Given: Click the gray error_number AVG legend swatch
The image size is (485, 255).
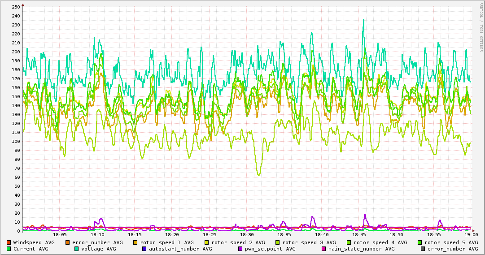Looking at the screenshot, I should click(423, 249).
